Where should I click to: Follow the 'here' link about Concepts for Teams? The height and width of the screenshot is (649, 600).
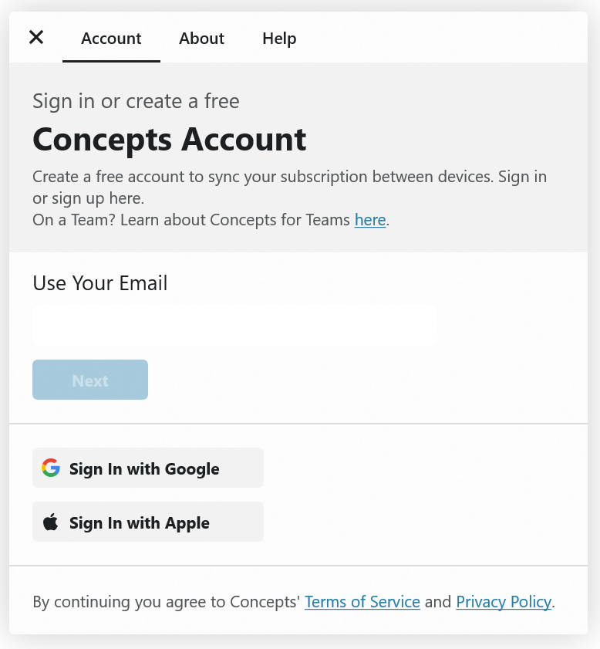(370, 220)
